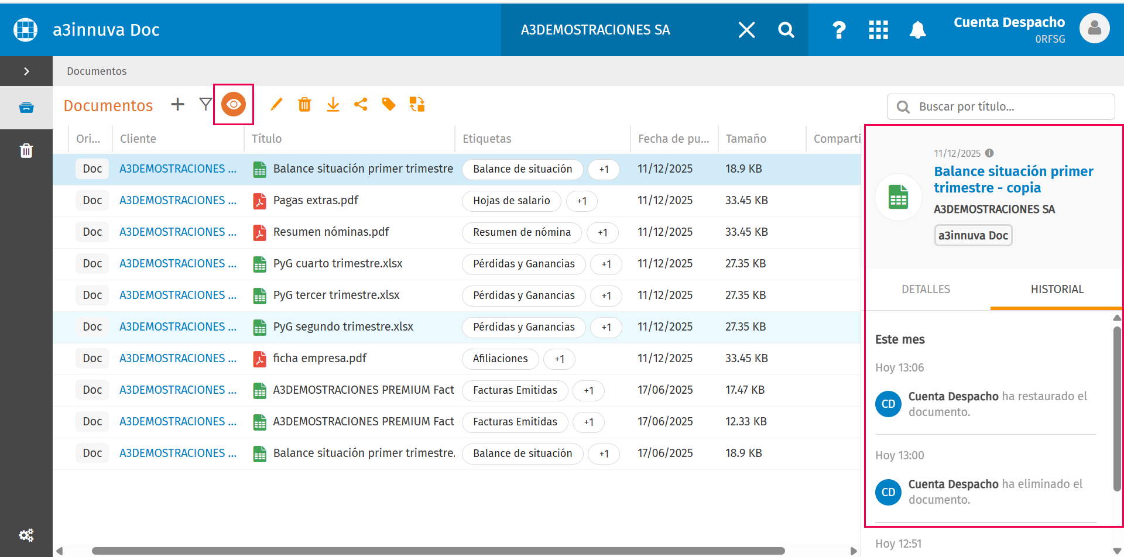Add a new document with plus icon

click(x=177, y=105)
